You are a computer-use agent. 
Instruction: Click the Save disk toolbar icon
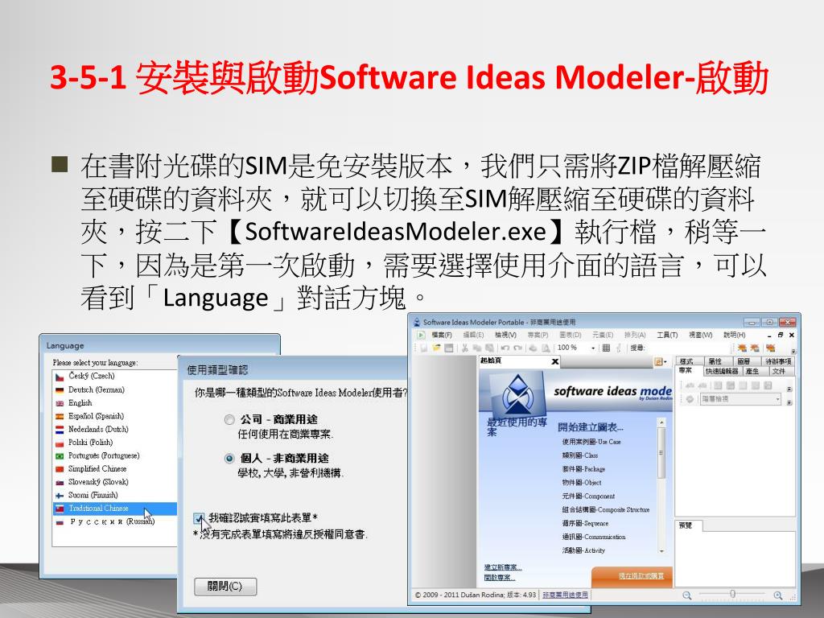coord(449,348)
